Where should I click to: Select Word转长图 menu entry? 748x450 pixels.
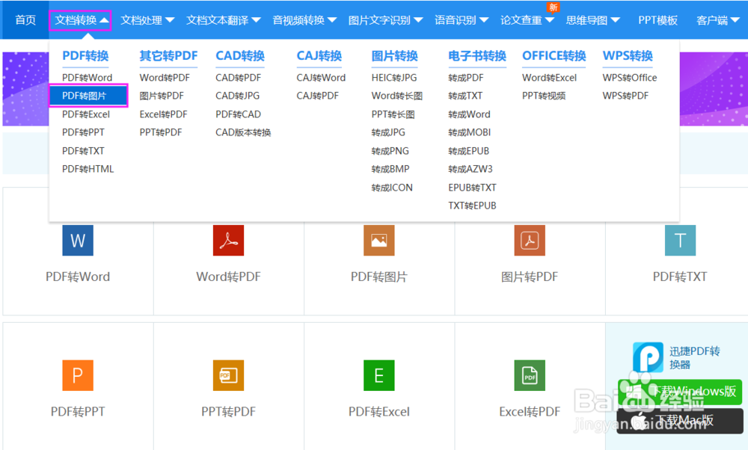[397, 96]
